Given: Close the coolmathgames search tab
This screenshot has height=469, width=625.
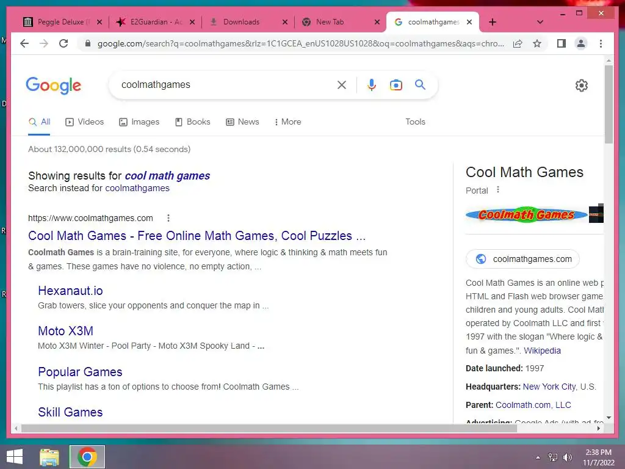Looking at the screenshot, I should click(469, 22).
